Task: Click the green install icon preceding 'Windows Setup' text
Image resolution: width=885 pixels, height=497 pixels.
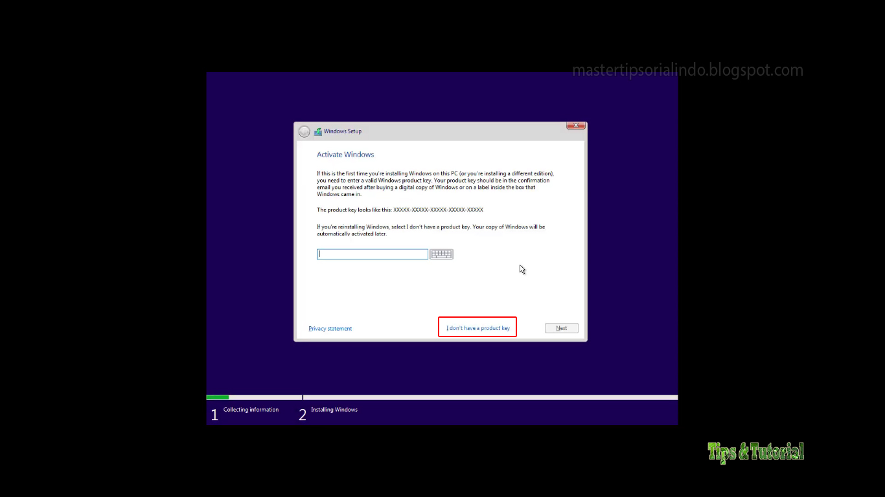Action: (317, 131)
